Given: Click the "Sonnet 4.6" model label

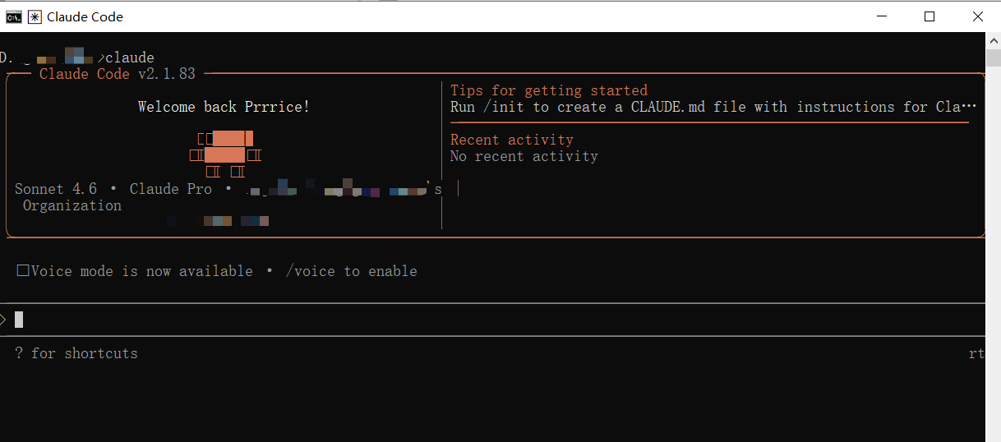Looking at the screenshot, I should pyautogui.click(x=56, y=189).
